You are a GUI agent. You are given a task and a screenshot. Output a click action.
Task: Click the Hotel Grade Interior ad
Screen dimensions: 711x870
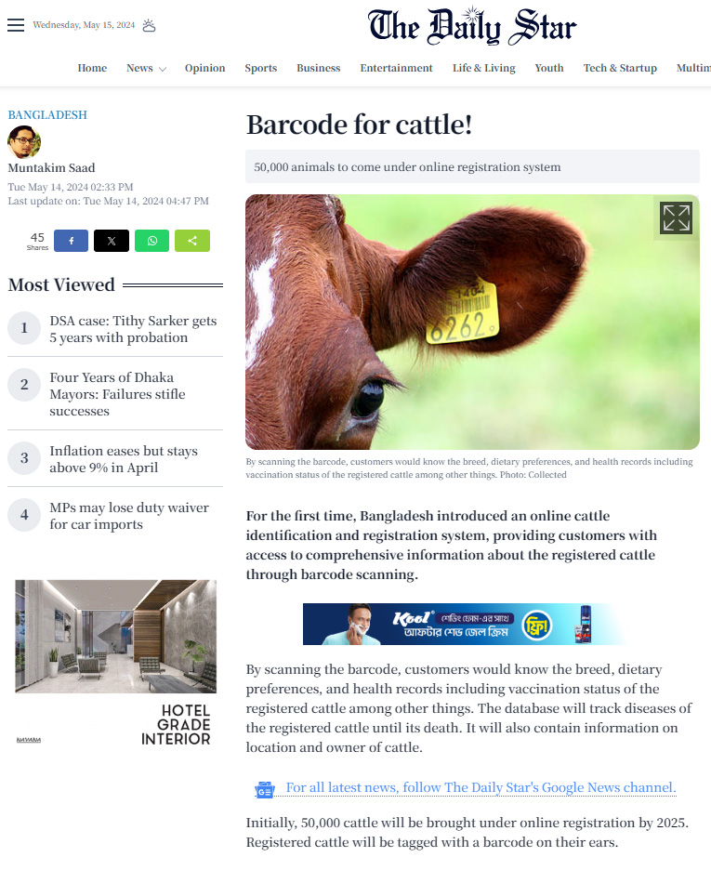click(115, 665)
